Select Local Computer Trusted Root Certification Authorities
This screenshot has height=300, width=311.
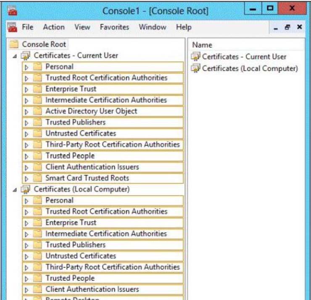[x=106, y=211]
